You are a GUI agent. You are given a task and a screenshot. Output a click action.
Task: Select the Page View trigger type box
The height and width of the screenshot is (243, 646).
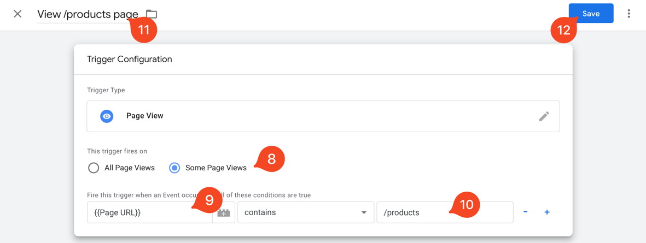(x=323, y=116)
